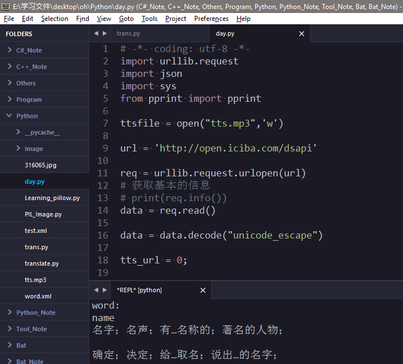Image resolution: width=403 pixels, height=364 pixels.
Task: Click the FOLDERS sidebar header
Action: click(x=19, y=34)
